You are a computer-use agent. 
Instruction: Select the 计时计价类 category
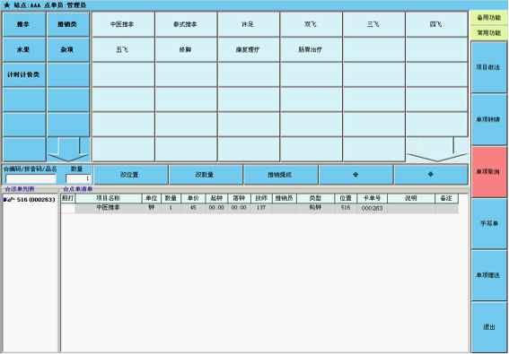pyautogui.click(x=24, y=75)
